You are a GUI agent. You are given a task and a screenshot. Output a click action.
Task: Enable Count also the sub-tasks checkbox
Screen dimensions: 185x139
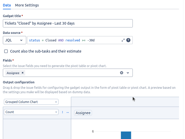(6, 51)
